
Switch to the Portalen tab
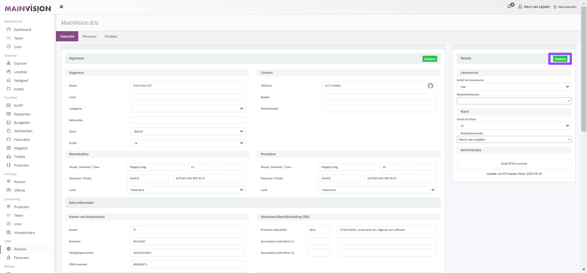point(111,36)
